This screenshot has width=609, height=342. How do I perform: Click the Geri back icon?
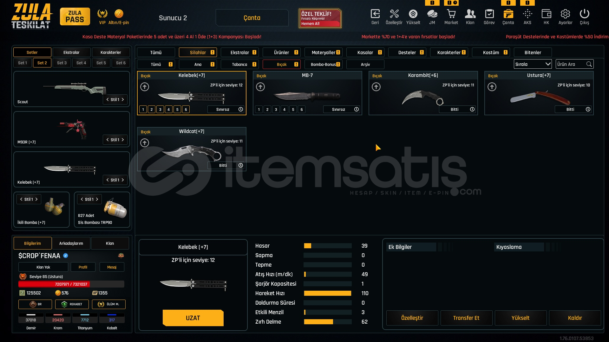click(x=375, y=14)
